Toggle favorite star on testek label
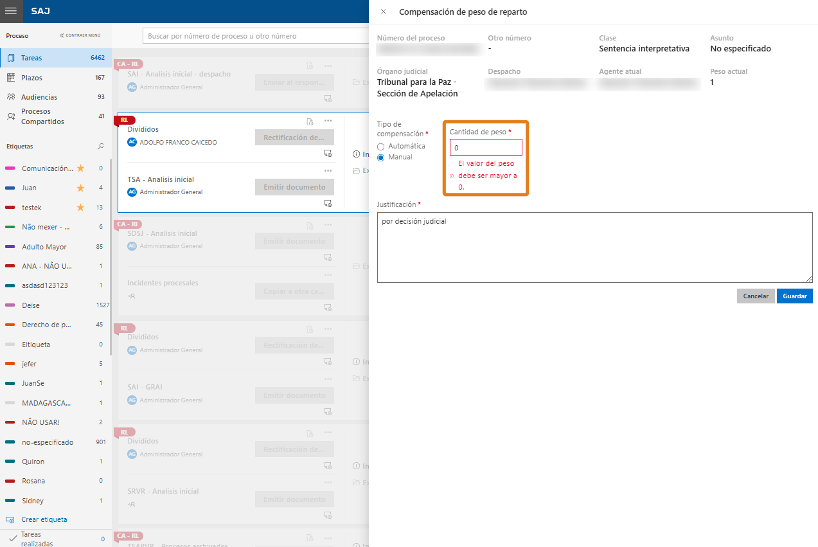 (80, 208)
